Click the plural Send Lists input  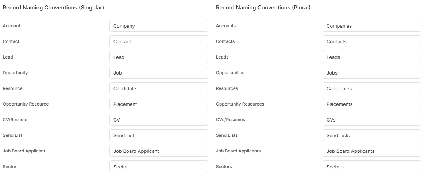coord(372,135)
